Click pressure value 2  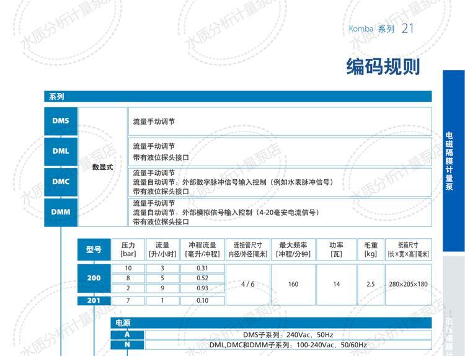pyautogui.click(x=128, y=288)
